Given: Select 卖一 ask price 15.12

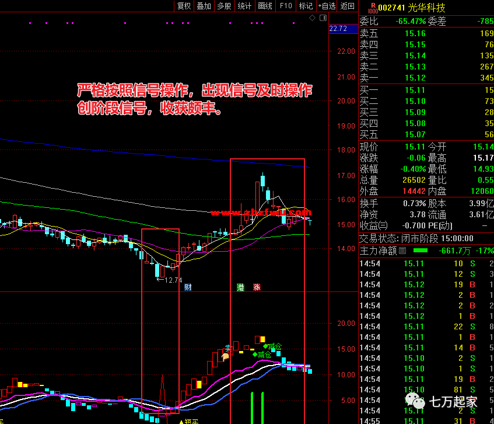Looking at the screenshot, I should pyautogui.click(x=415, y=78).
